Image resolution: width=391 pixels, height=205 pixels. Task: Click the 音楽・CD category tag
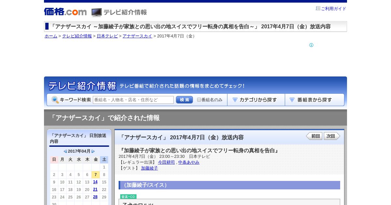click(x=128, y=197)
